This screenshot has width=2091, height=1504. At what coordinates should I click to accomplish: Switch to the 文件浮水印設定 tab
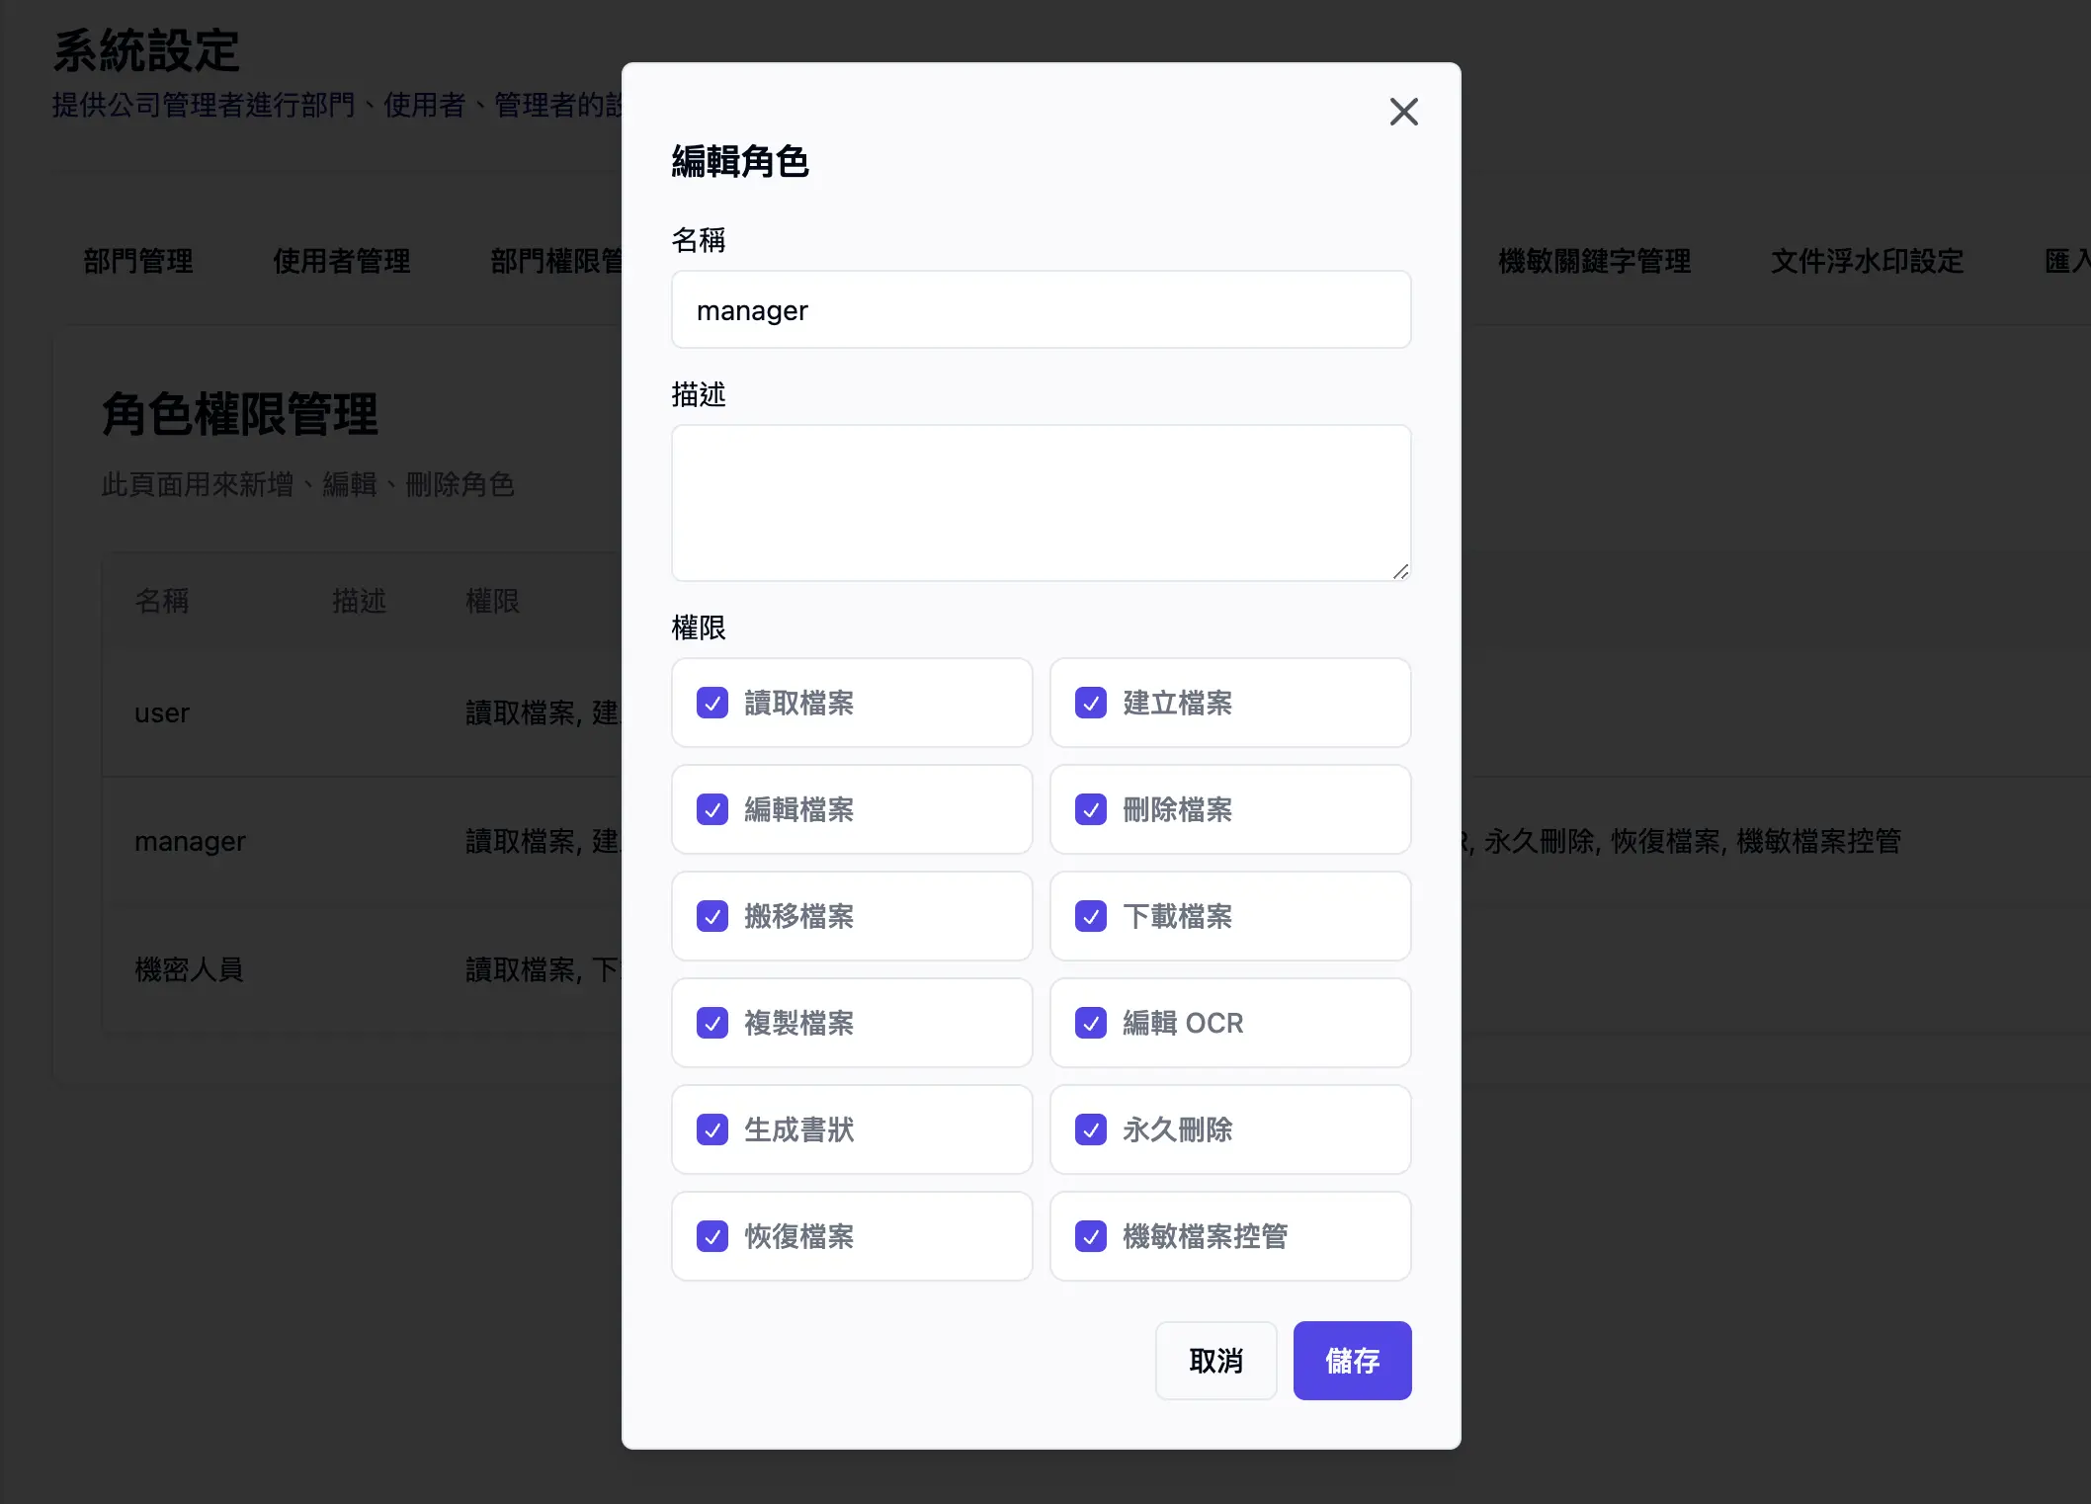[1867, 261]
